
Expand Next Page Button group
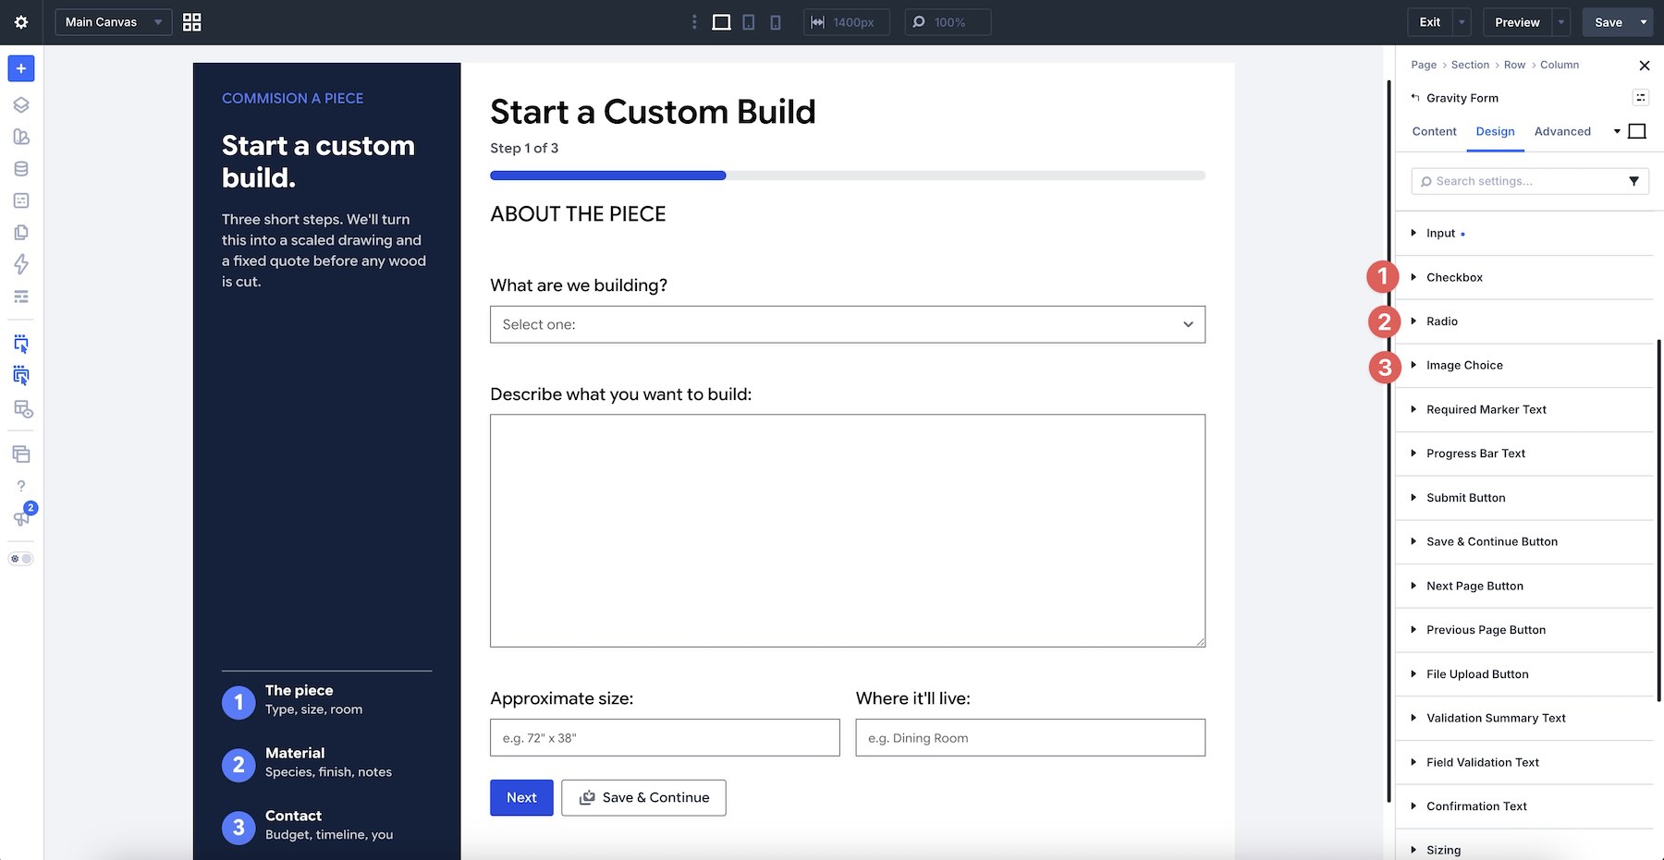1523,586
